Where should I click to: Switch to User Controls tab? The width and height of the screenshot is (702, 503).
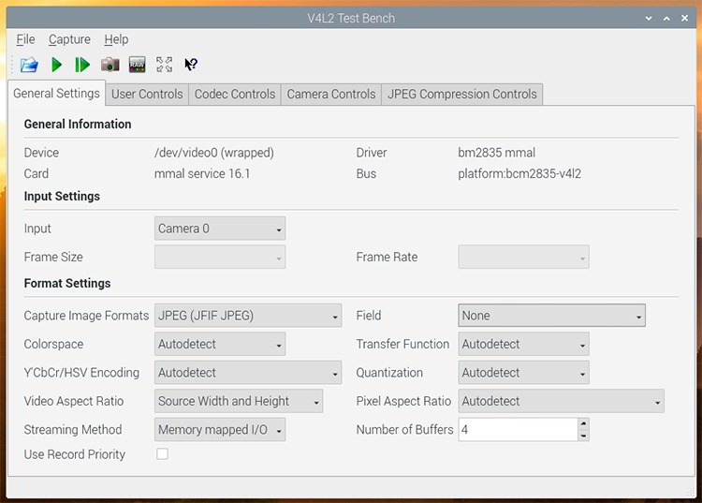tap(147, 94)
